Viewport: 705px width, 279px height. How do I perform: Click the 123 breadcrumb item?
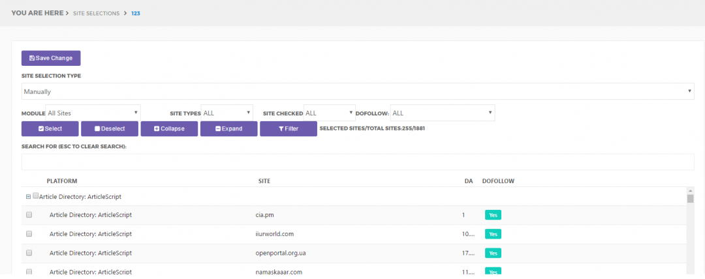click(x=136, y=13)
